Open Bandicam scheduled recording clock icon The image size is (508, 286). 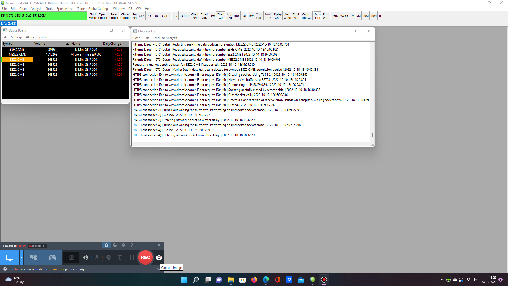click(x=123, y=245)
